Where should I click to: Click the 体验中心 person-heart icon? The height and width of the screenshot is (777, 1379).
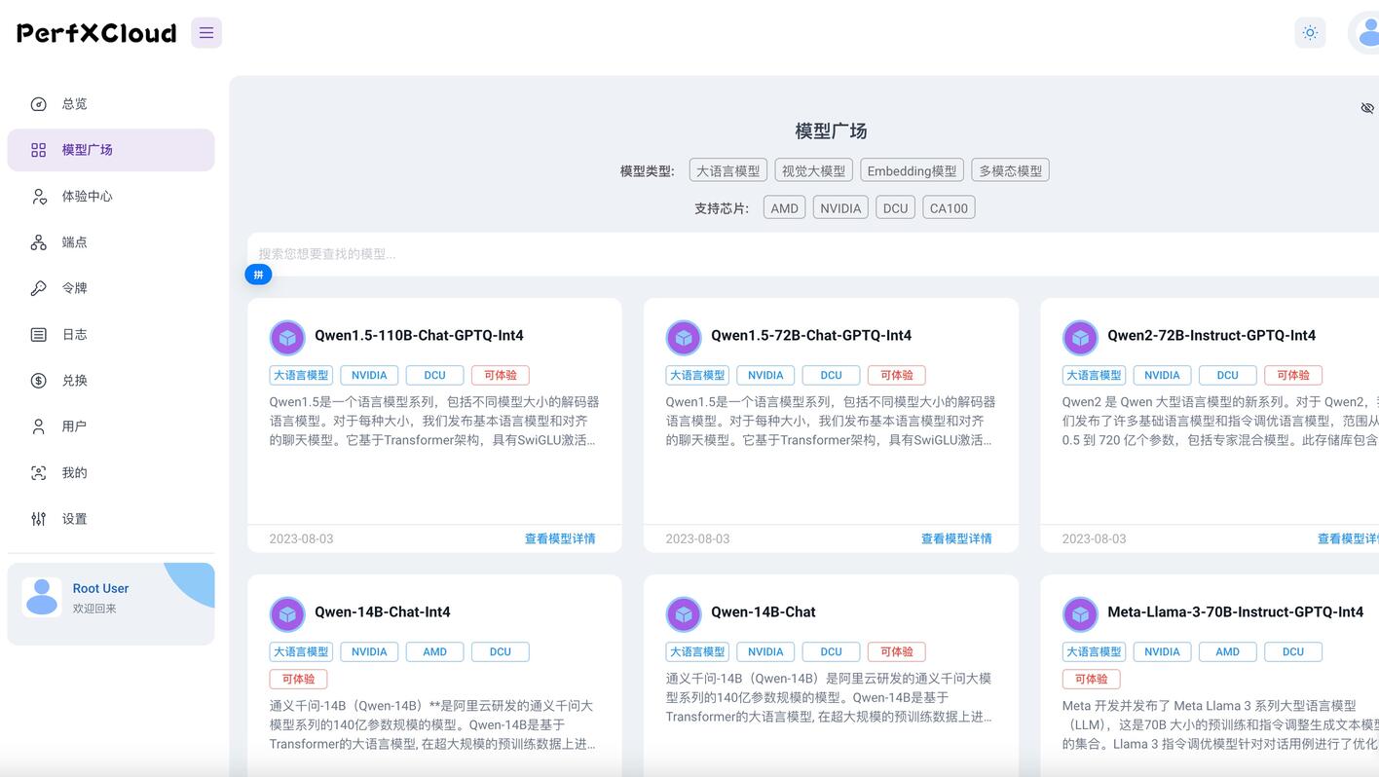point(39,196)
